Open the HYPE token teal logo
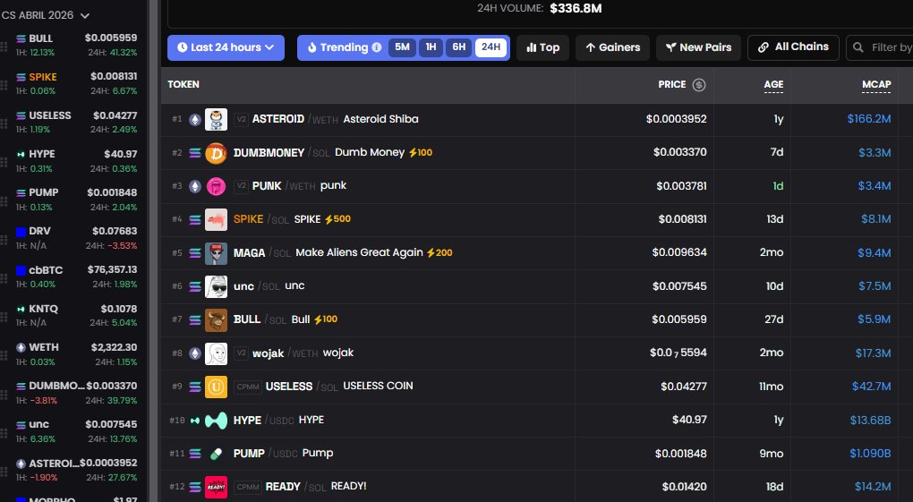The height and width of the screenshot is (502, 913). coord(216,421)
